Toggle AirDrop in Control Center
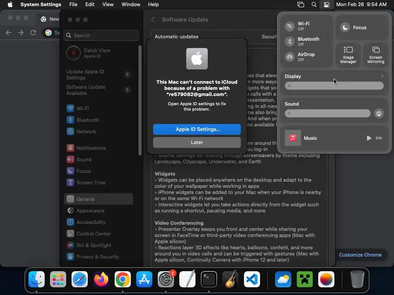This screenshot has width=394, height=295. coord(289,57)
